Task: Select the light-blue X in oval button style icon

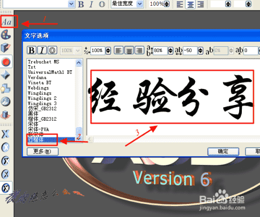Action: (6, 147)
